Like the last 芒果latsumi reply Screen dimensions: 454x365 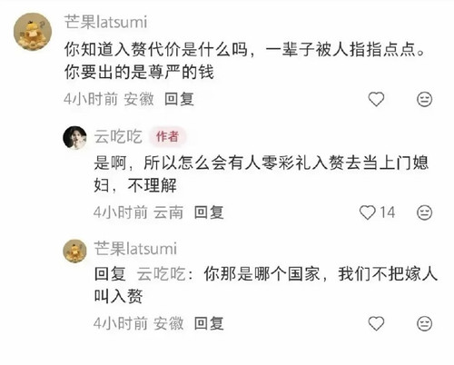376,323
